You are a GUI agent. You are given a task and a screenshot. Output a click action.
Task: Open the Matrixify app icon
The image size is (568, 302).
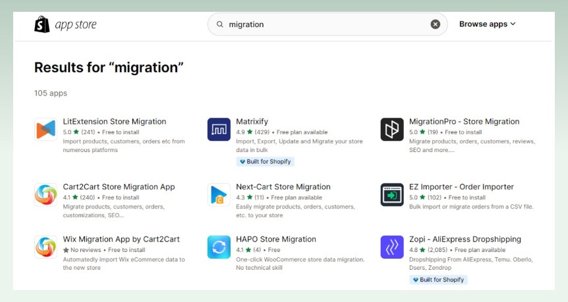(x=219, y=129)
